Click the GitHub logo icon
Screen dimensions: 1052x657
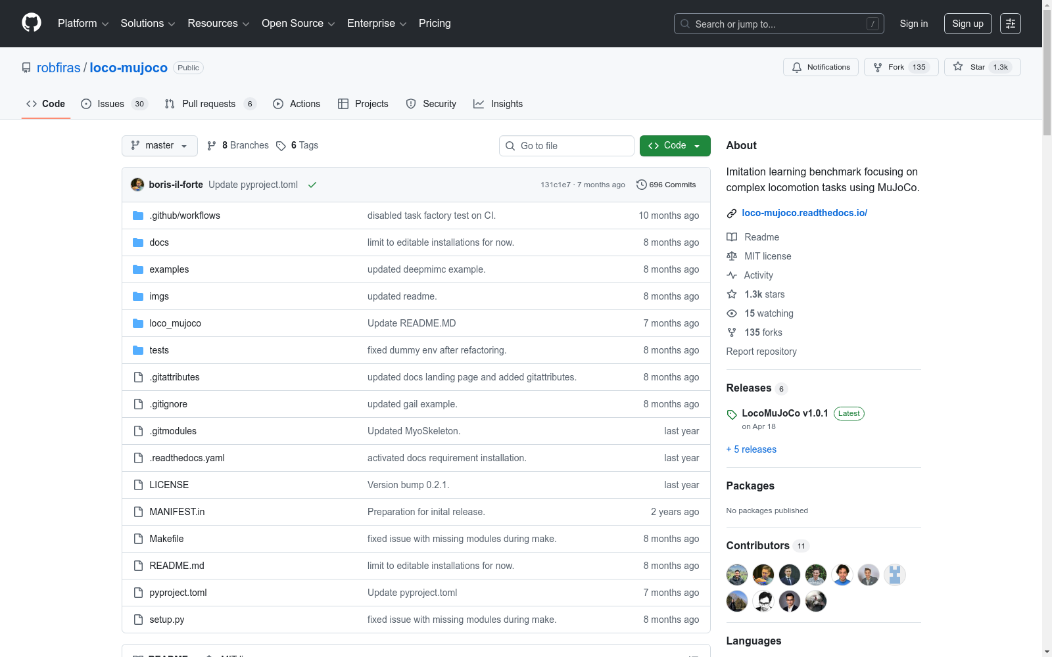click(32, 23)
